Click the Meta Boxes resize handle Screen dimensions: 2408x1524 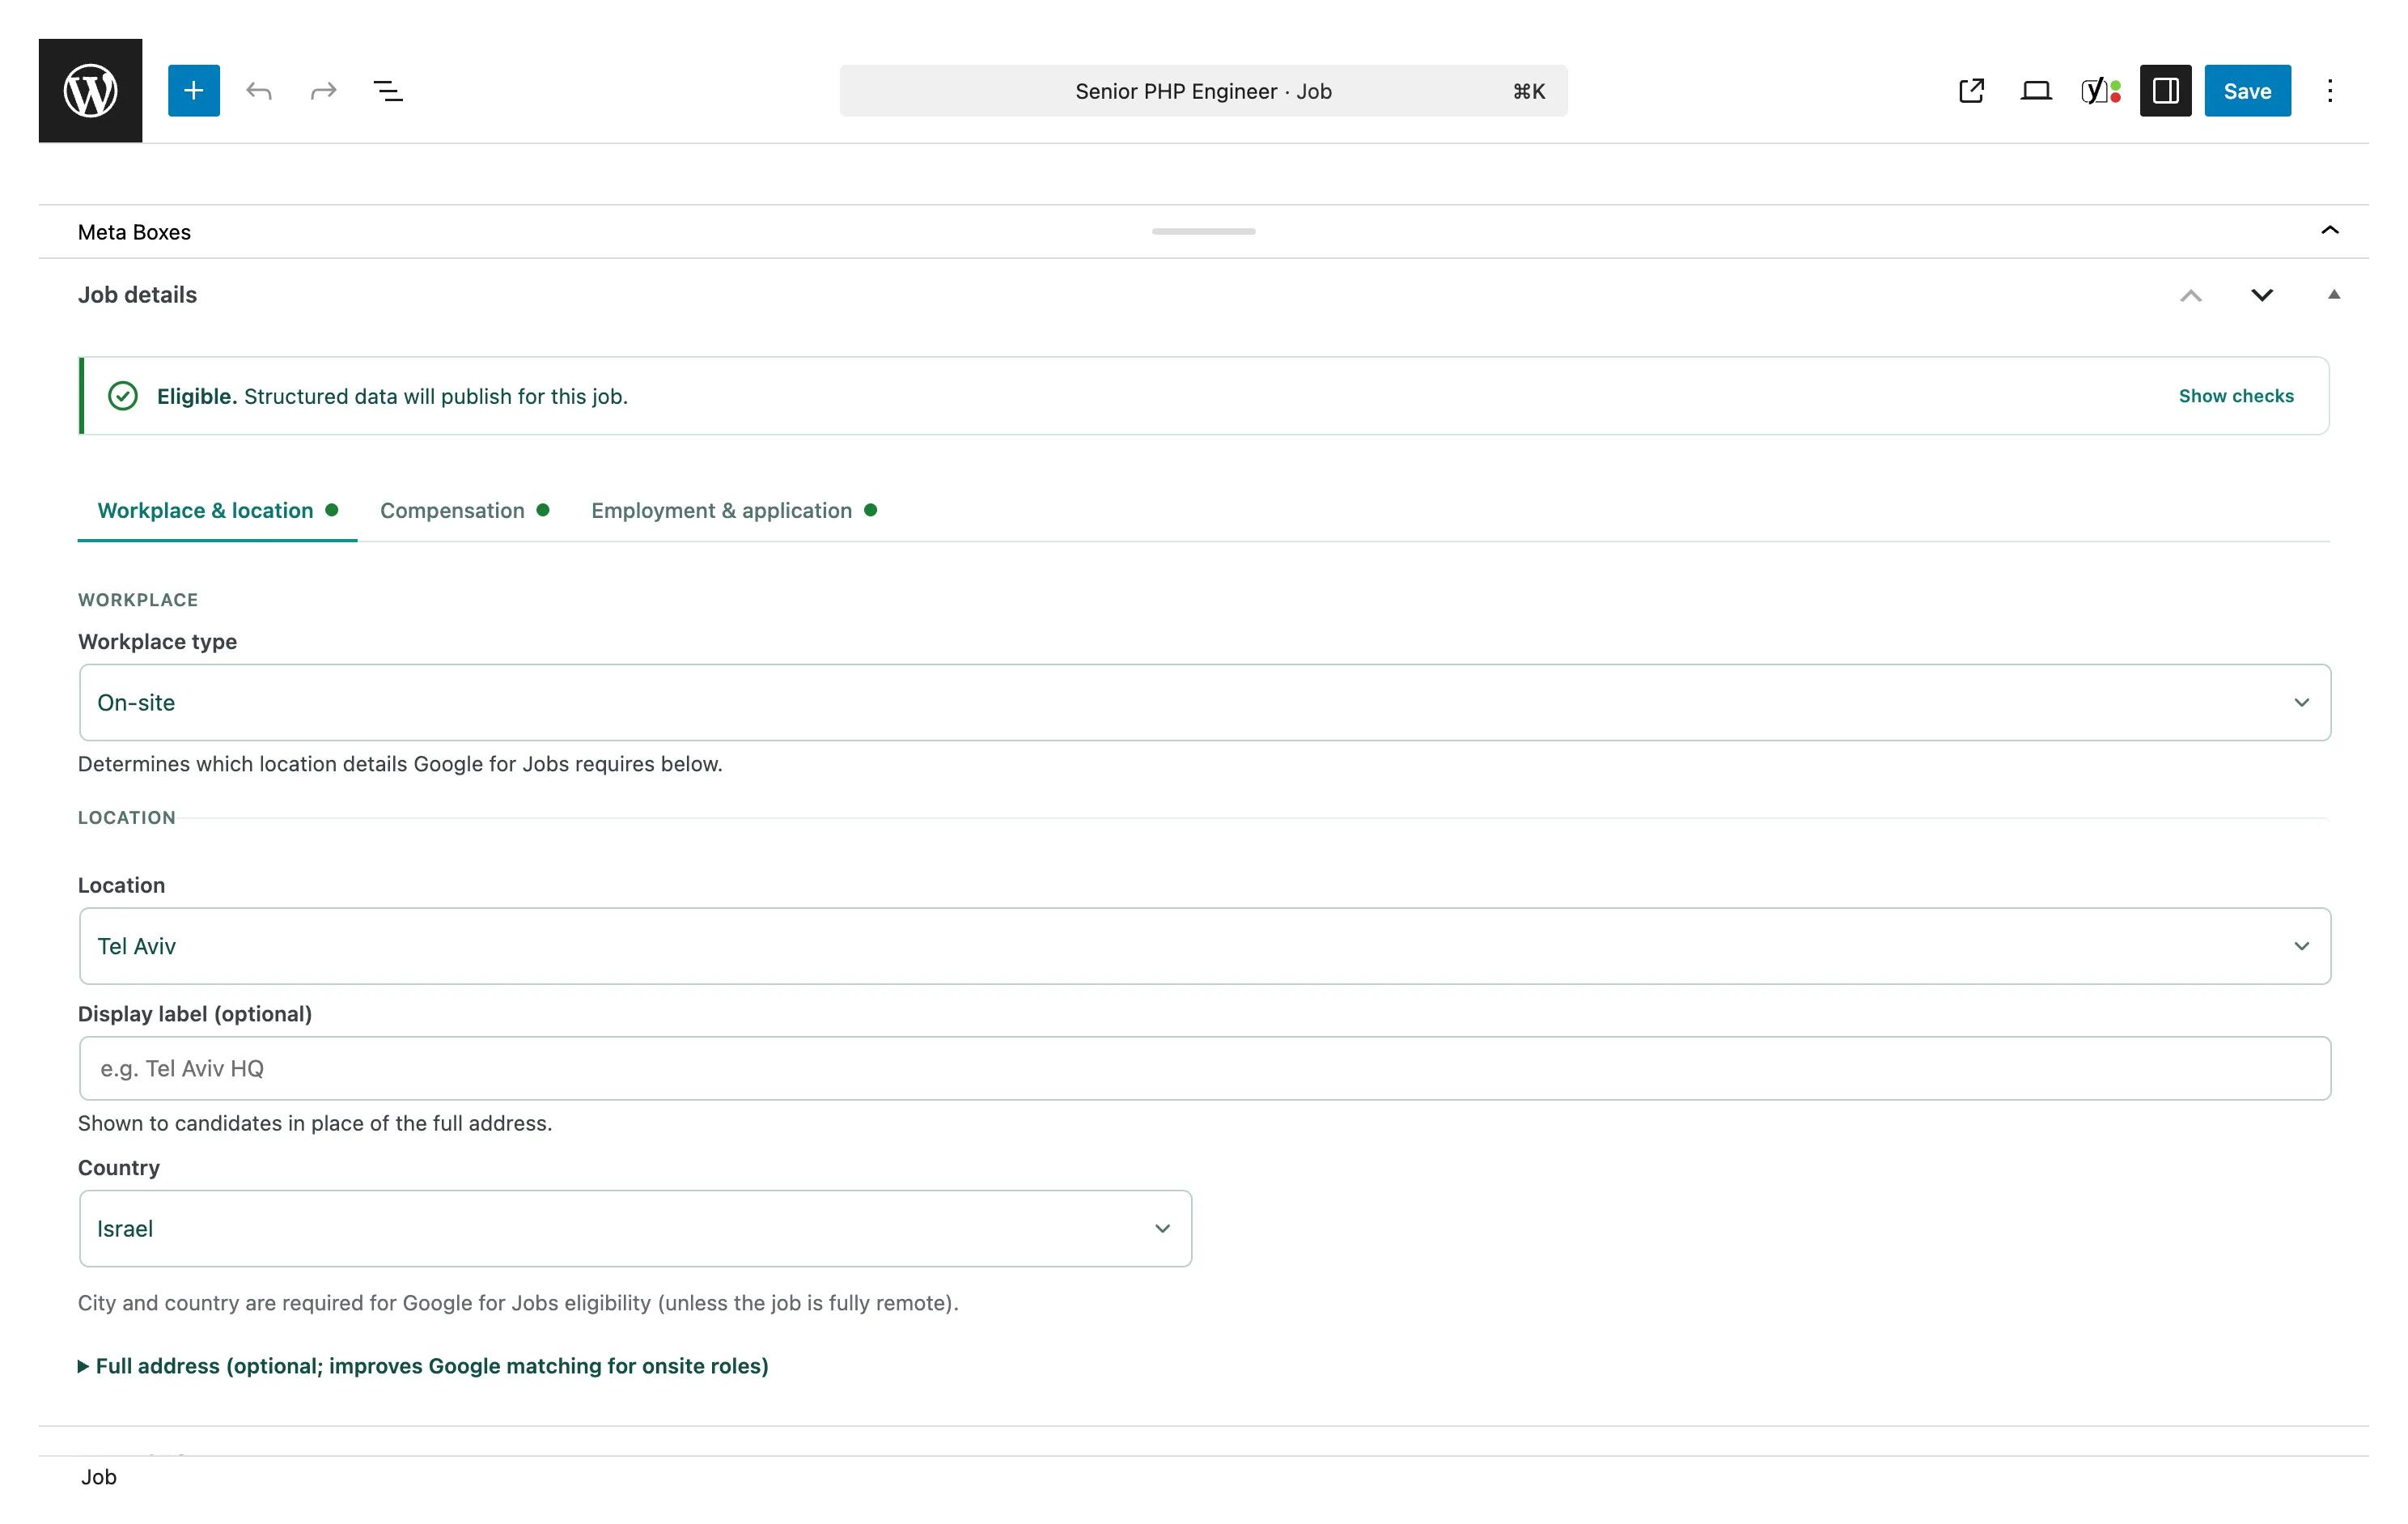[x=1204, y=231]
